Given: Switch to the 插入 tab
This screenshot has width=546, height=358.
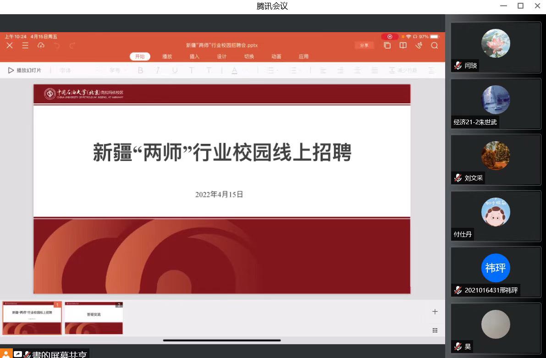Looking at the screenshot, I should pos(194,56).
